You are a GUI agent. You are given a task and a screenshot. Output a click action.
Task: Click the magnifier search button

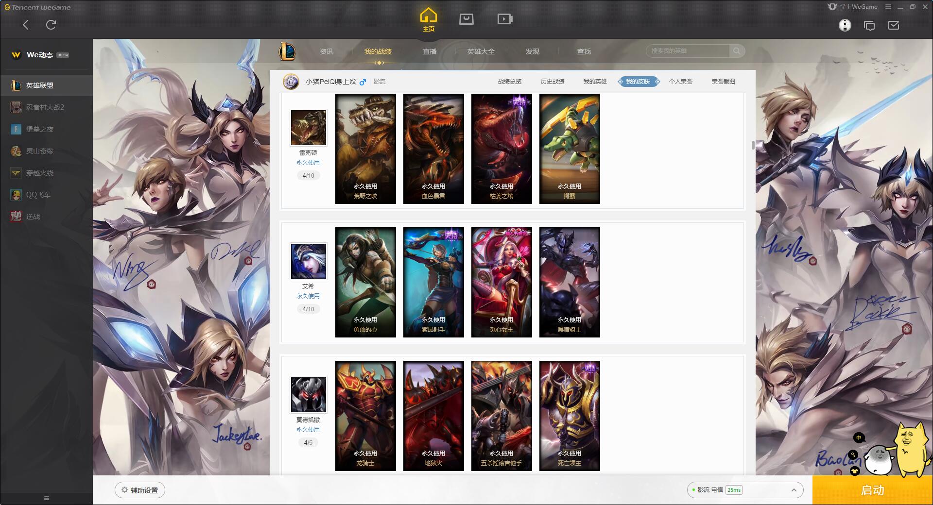[737, 51]
